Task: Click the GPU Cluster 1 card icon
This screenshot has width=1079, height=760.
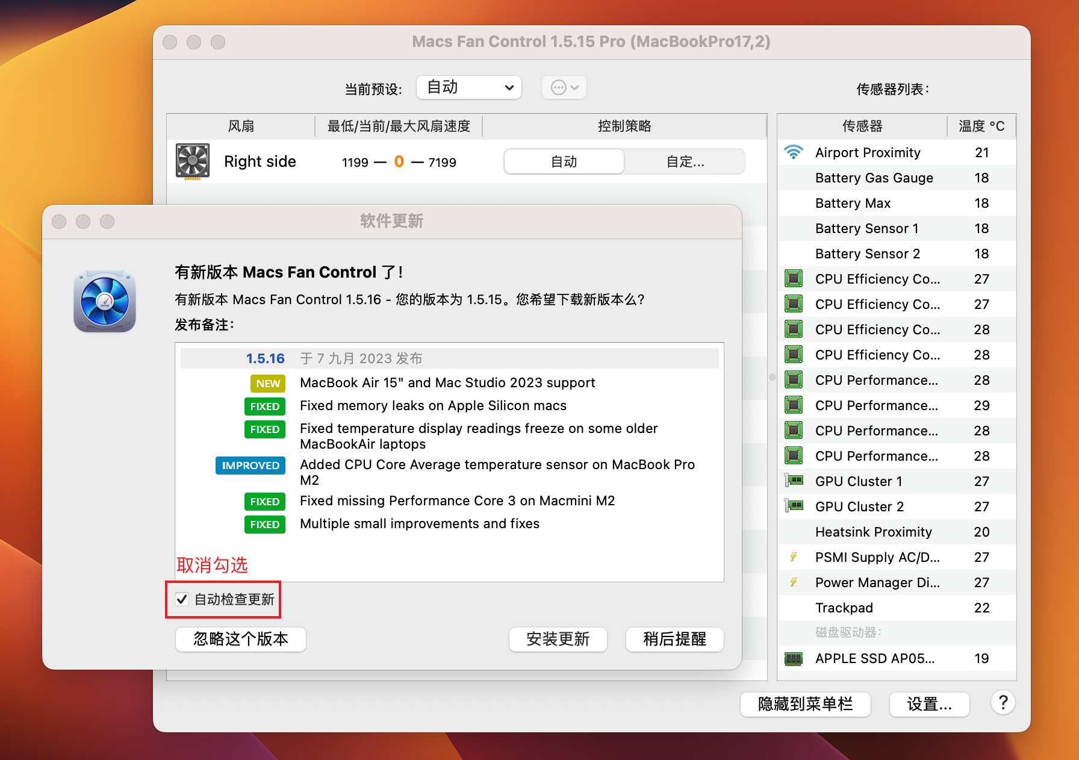Action: click(x=794, y=481)
